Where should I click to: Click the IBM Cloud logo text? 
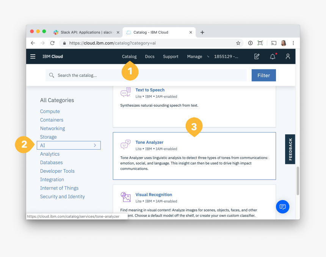tap(53, 57)
